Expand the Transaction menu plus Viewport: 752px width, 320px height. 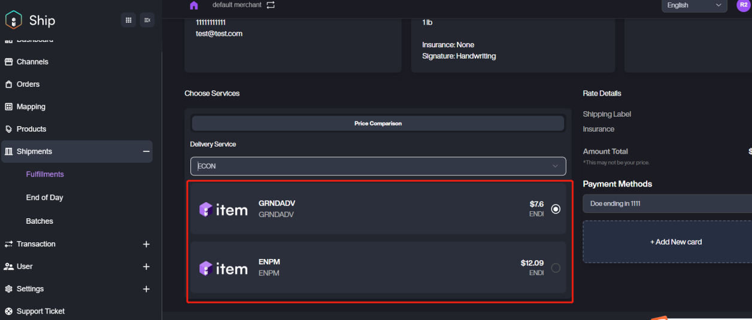(146, 244)
